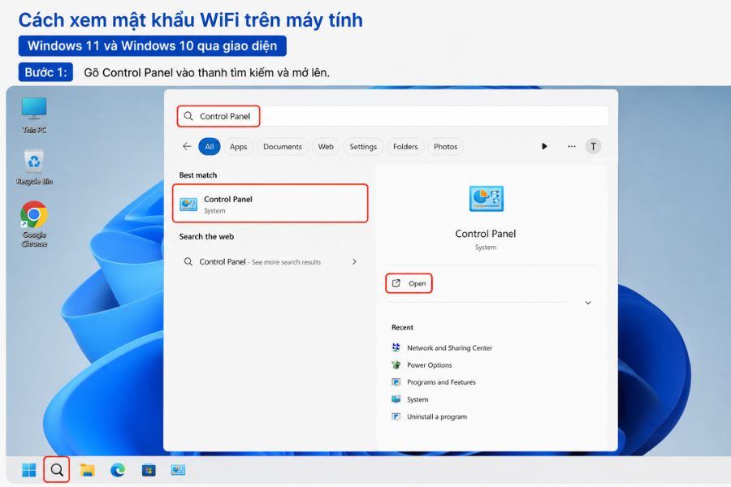The image size is (731, 487).
Task: Click Open for Control Panel
Action: pyautogui.click(x=409, y=283)
